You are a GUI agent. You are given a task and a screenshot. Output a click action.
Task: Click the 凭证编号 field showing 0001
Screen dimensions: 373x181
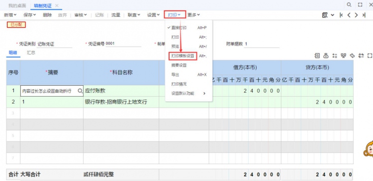point(123,44)
